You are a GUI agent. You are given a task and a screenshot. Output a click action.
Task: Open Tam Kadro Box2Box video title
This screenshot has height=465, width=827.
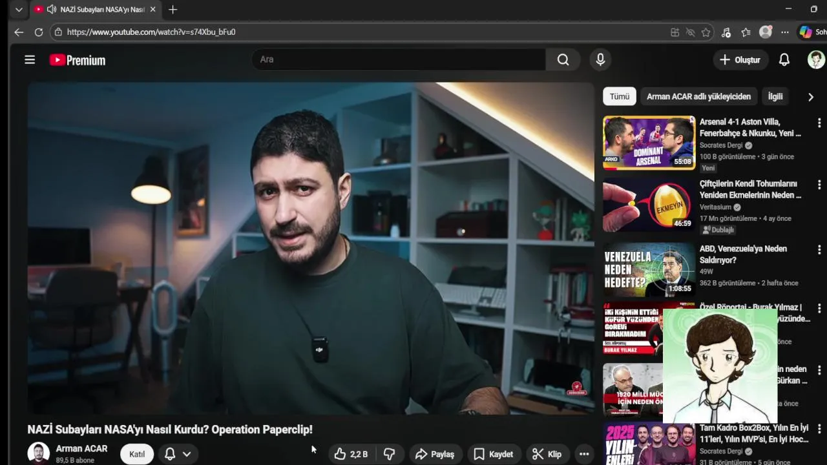[755, 433]
